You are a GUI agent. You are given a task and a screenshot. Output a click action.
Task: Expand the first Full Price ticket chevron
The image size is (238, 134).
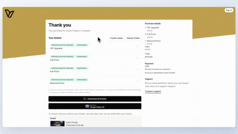point(137,58)
